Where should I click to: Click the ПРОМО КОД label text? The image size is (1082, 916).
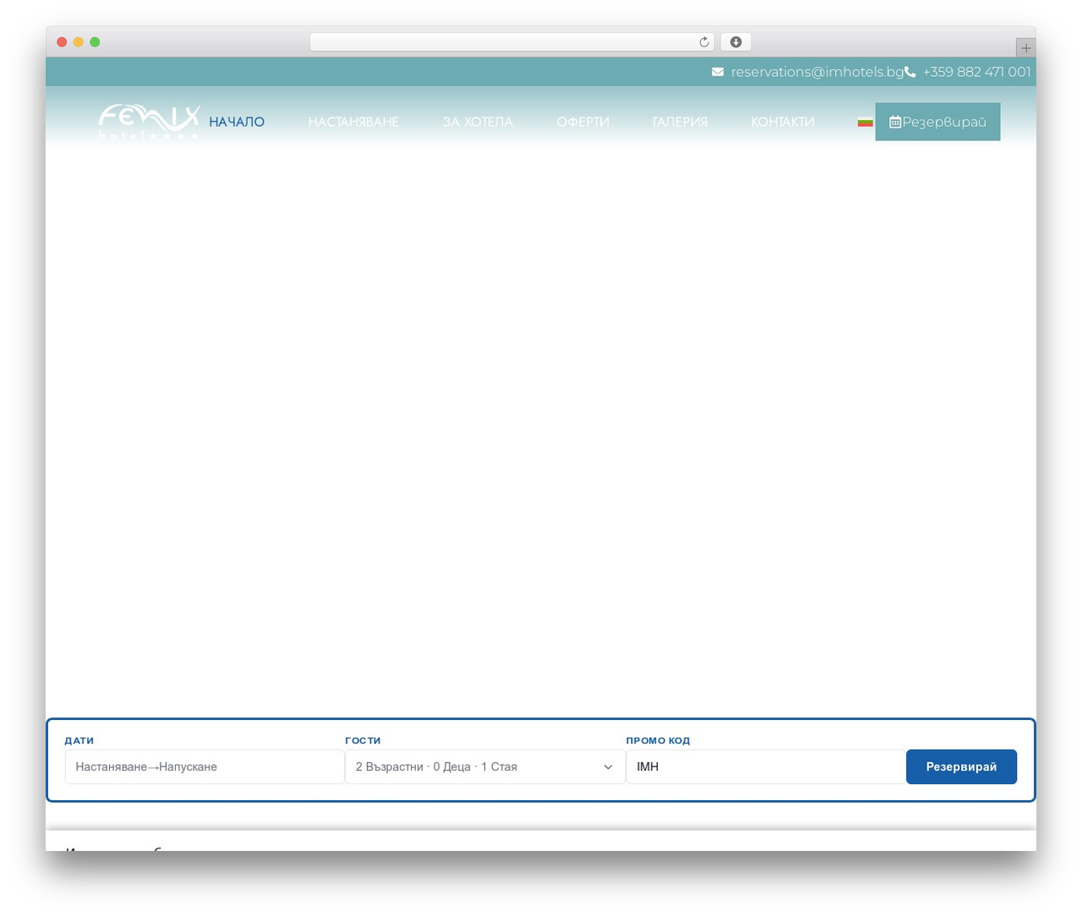[658, 740]
